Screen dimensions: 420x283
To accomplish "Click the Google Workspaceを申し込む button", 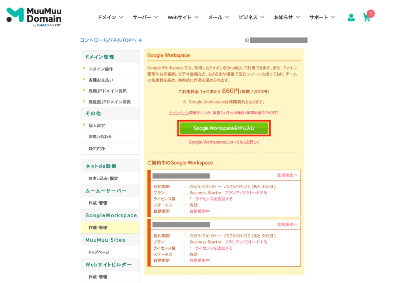I will pyautogui.click(x=224, y=128).
